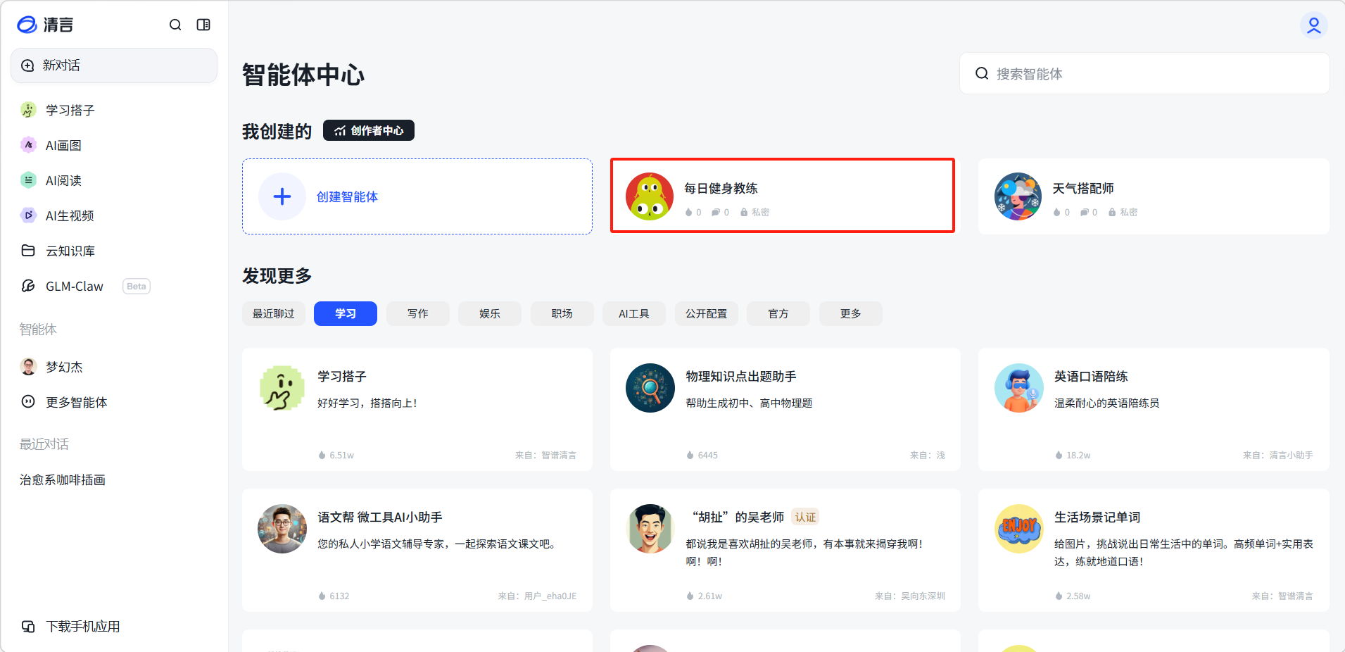Image resolution: width=1345 pixels, height=652 pixels.
Task: Expand the 更多 category tab
Action: [850, 314]
